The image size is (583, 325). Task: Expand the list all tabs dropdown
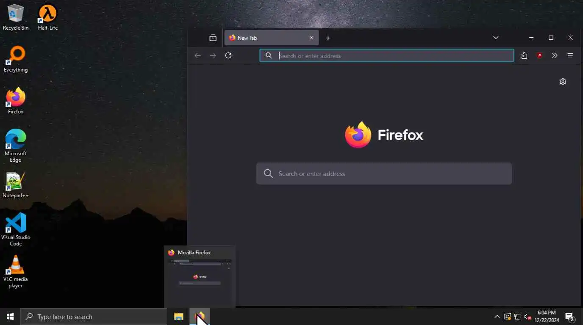click(496, 38)
